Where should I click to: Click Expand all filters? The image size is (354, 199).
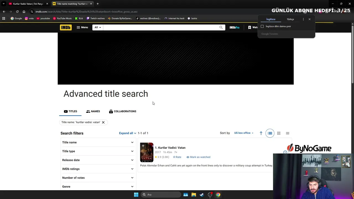(127, 133)
